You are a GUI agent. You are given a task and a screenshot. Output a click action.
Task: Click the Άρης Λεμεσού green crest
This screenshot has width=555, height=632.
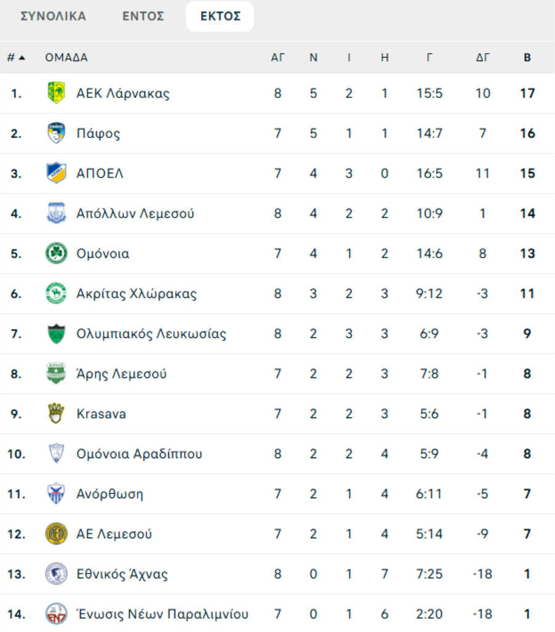tap(56, 374)
